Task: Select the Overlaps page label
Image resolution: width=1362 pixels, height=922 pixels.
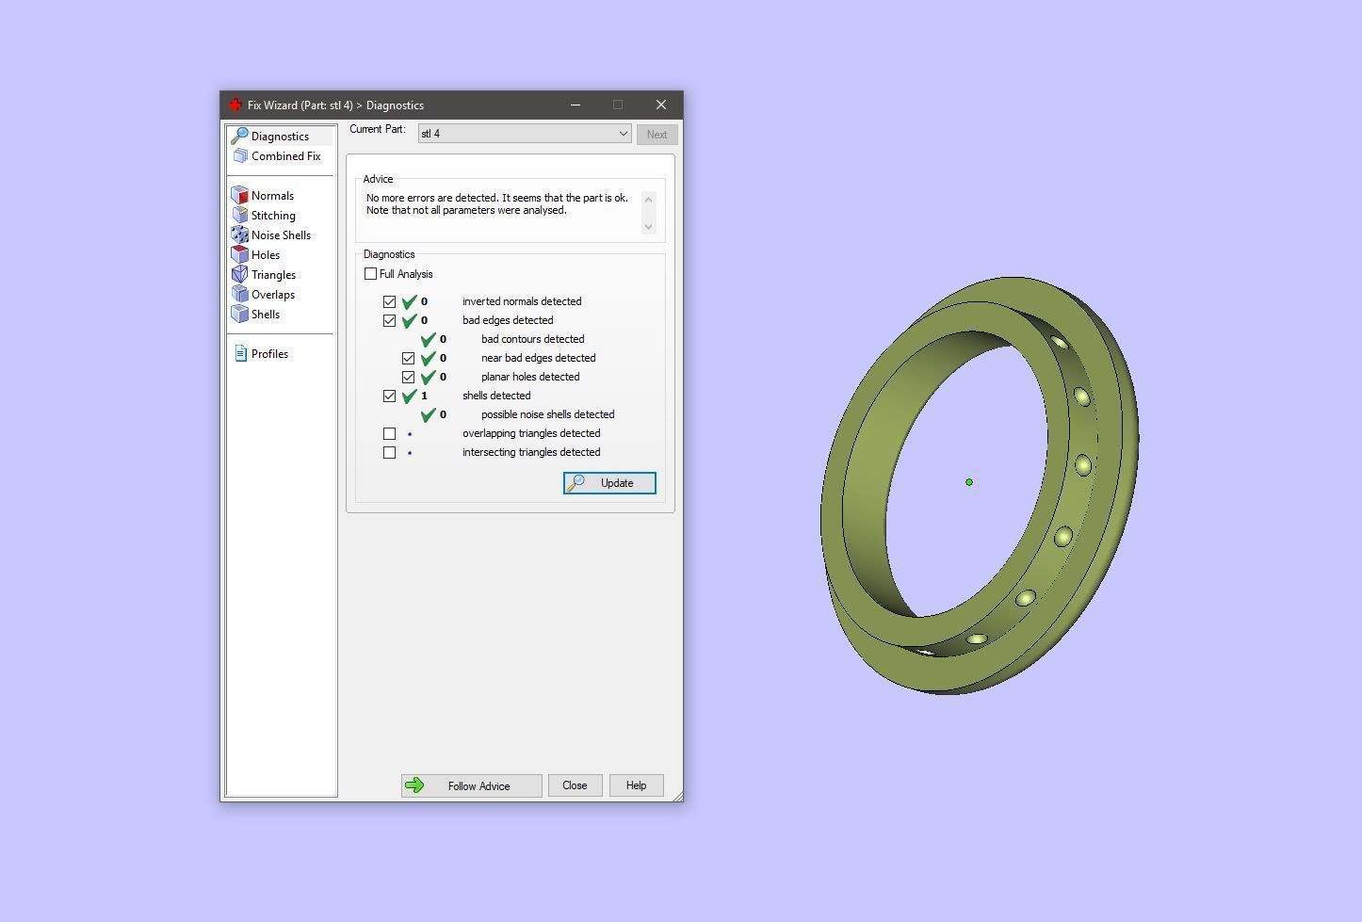Action: (273, 295)
